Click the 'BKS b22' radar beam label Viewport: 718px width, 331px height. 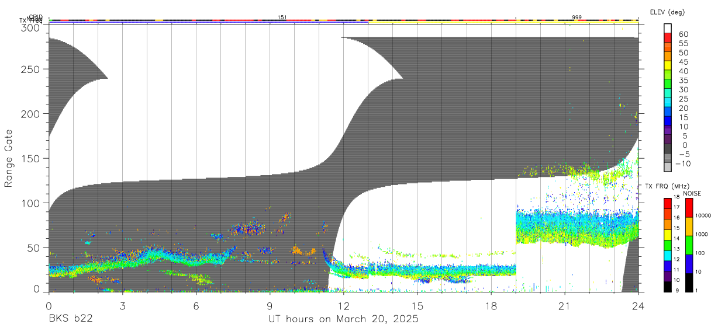coord(71,319)
